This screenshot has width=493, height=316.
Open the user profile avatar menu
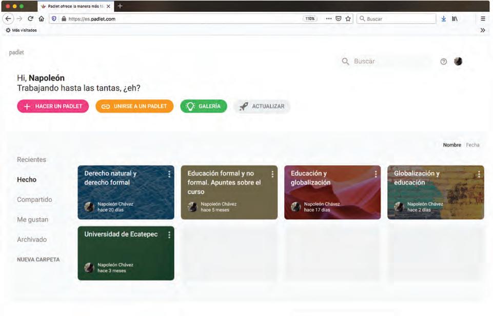(x=458, y=62)
